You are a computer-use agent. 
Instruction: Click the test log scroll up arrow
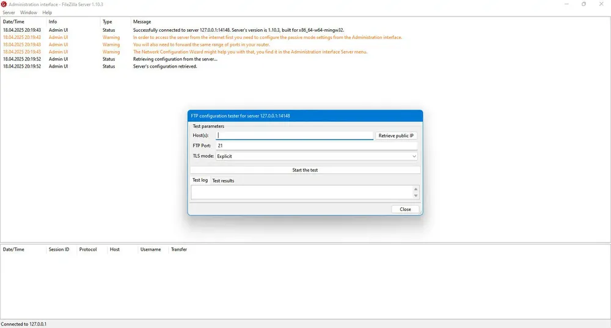[415, 189]
